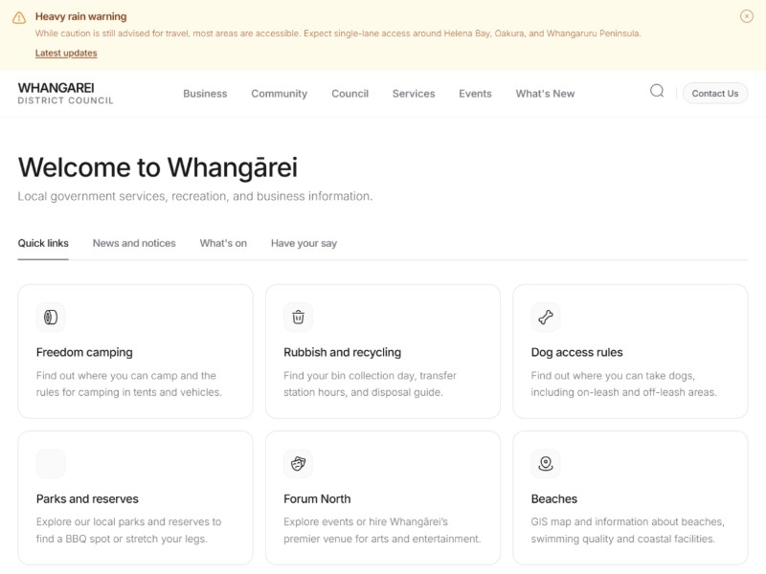The image size is (766, 574).
Task: Go to the Events menu
Action: (x=475, y=94)
